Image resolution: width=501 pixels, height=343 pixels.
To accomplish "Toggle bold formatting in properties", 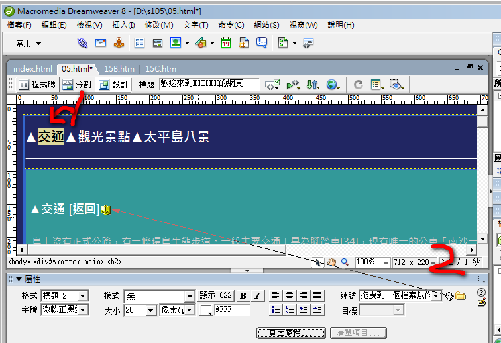I will tap(243, 296).
